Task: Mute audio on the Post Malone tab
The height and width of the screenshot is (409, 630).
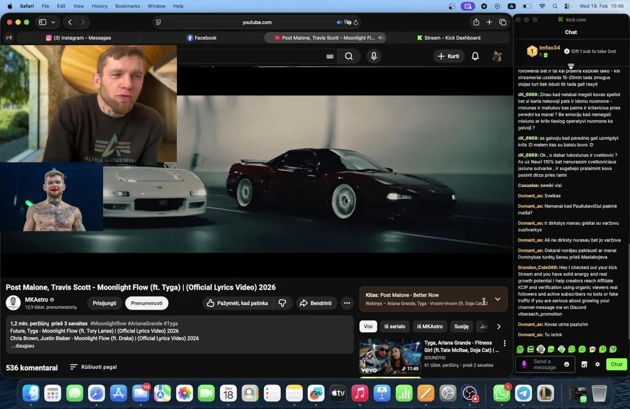Action: [381, 37]
